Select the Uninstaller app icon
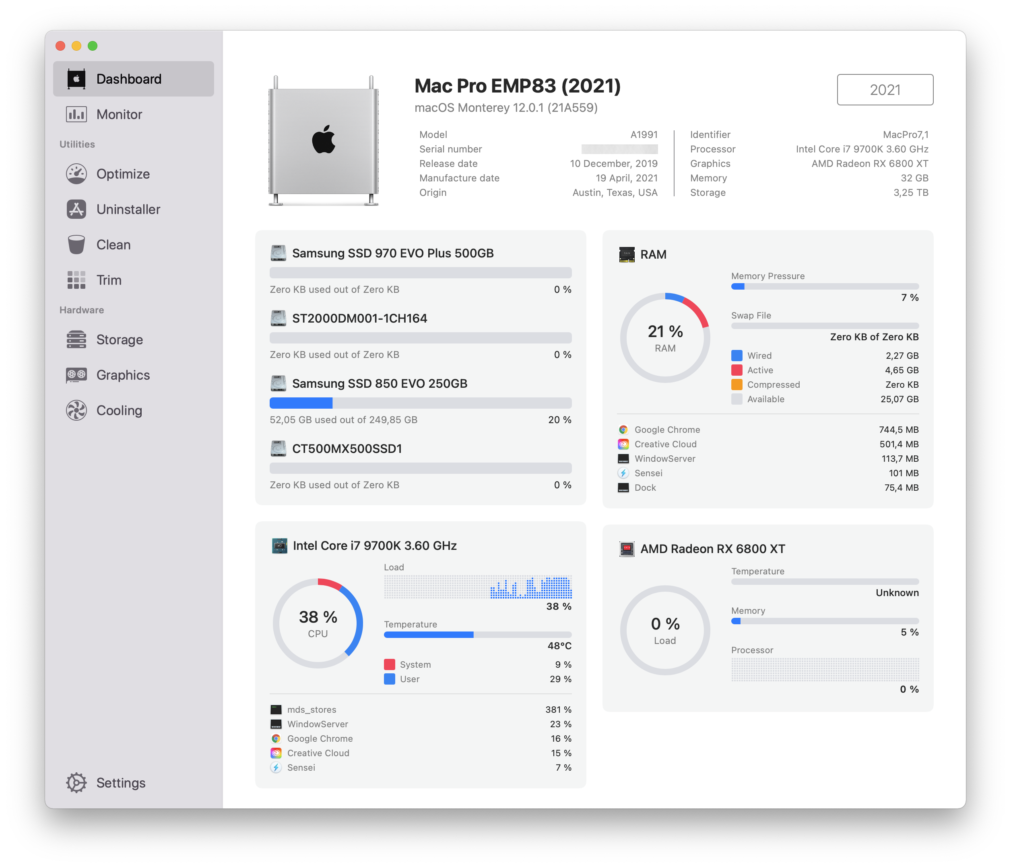 pos(76,209)
